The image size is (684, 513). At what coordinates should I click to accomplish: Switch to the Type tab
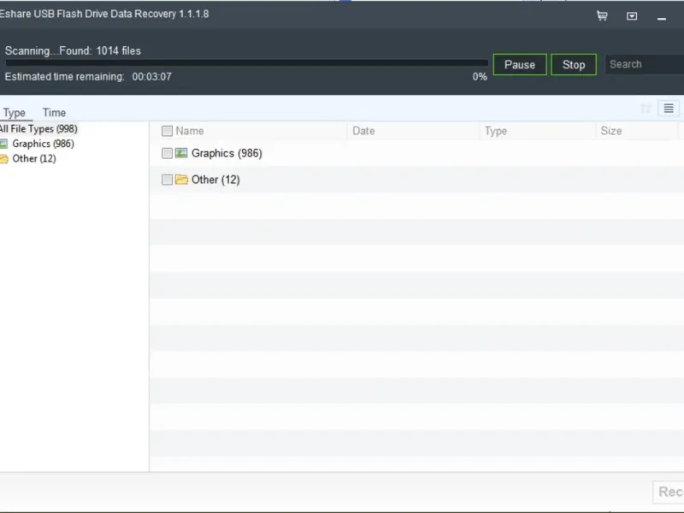coord(15,113)
